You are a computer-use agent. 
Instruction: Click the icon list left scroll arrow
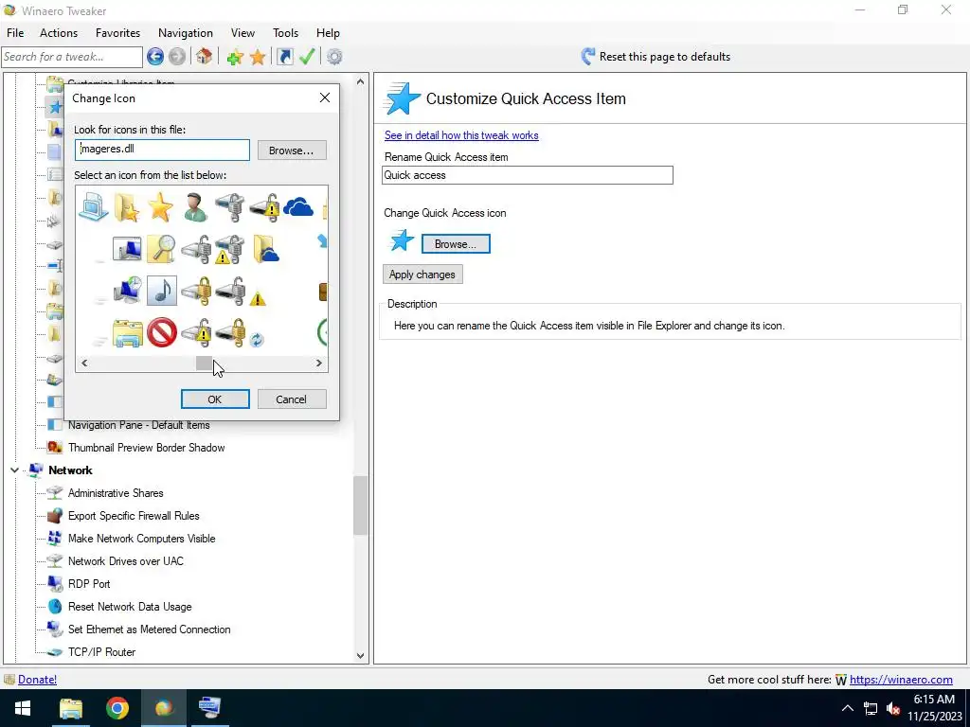(84, 363)
